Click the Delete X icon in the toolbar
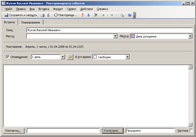Screen dimensions: 196x137 click(96, 15)
